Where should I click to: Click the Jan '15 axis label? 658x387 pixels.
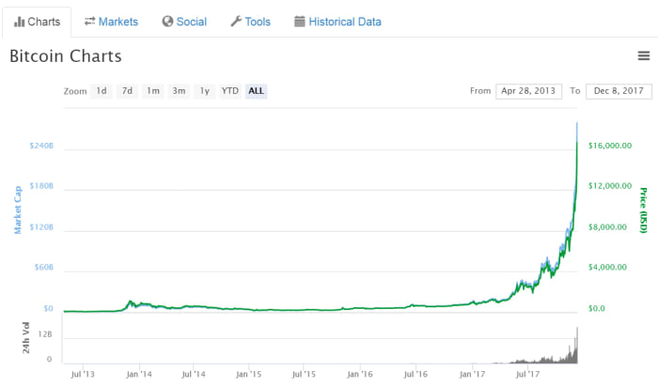(x=249, y=374)
